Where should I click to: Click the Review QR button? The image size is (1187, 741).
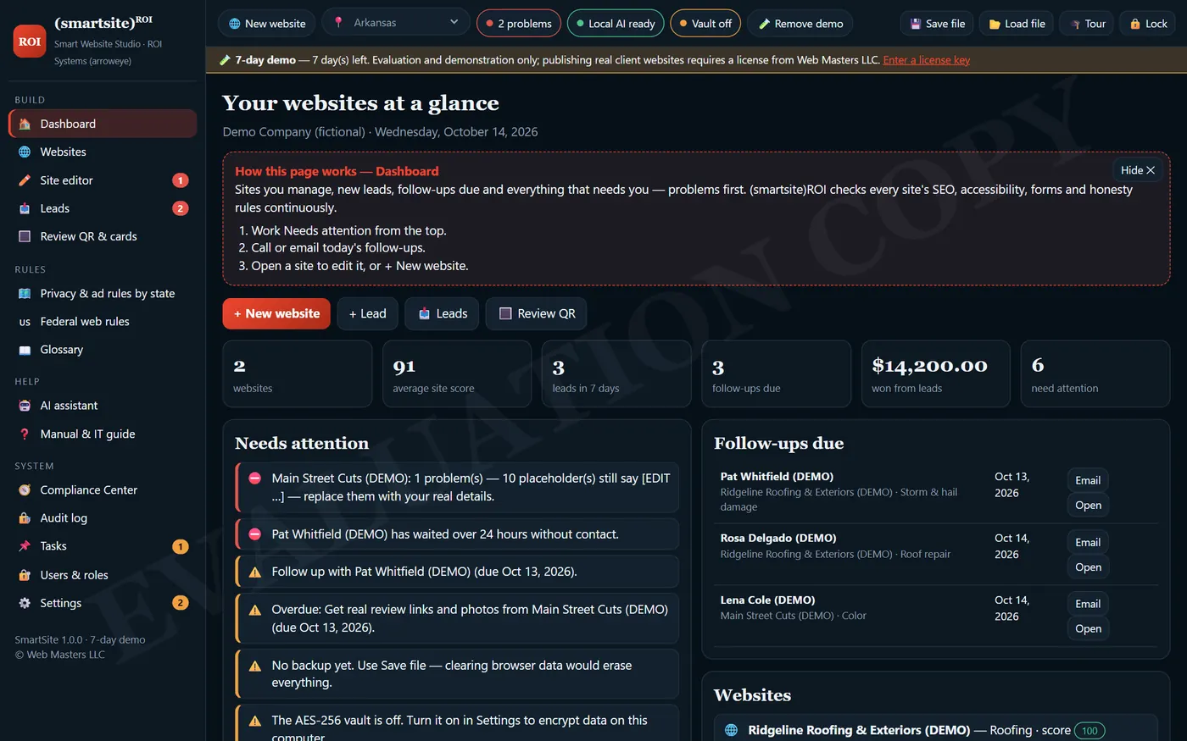coord(536,313)
